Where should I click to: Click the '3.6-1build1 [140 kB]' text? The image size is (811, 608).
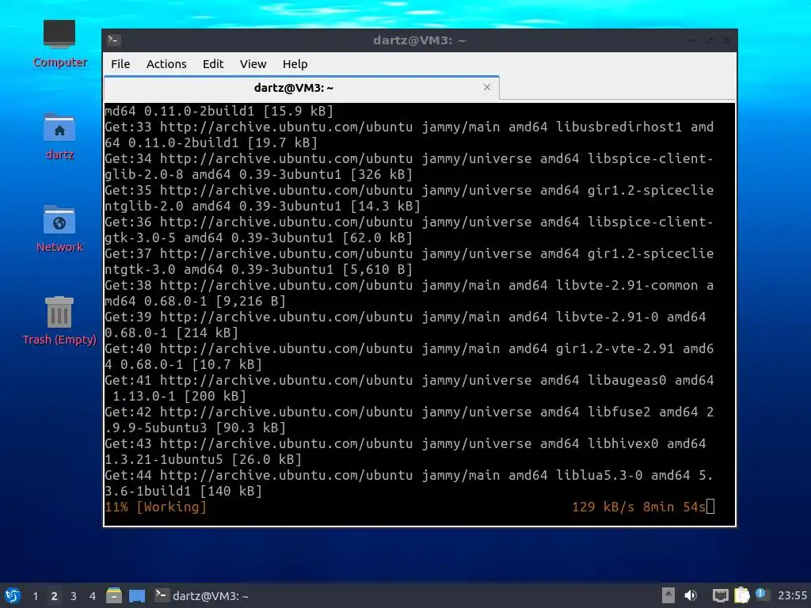(x=183, y=491)
